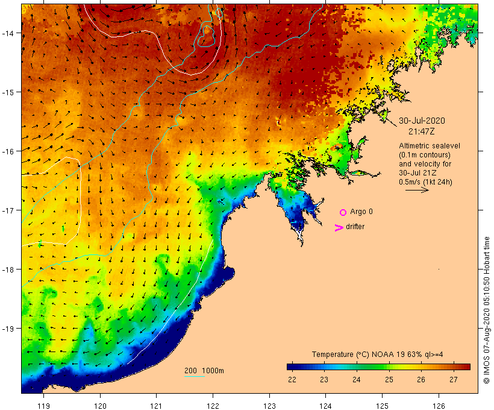Click the longitude axis label 121
This screenshot has height=410, width=494.
click(156, 406)
